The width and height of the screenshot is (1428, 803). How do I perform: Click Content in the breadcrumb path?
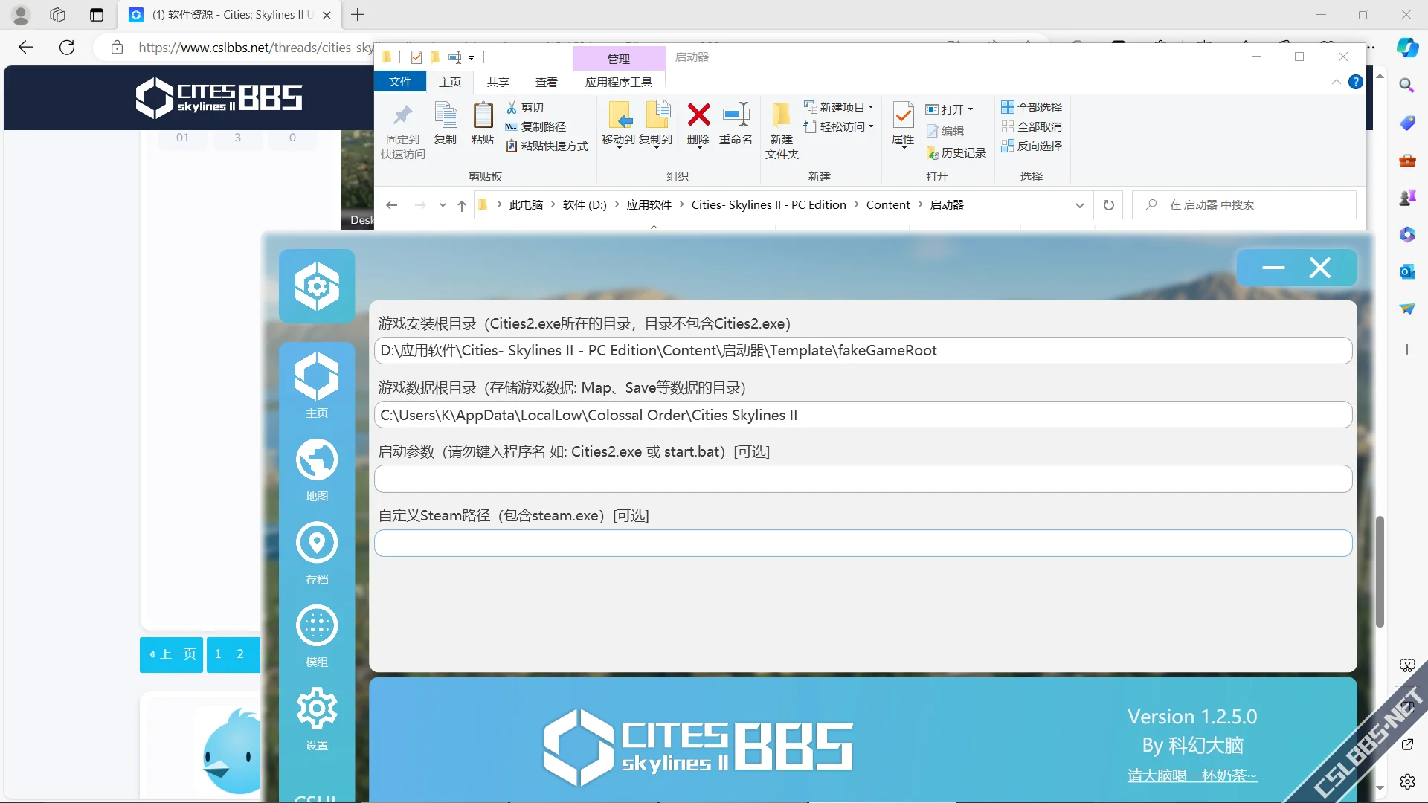click(888, 205)
